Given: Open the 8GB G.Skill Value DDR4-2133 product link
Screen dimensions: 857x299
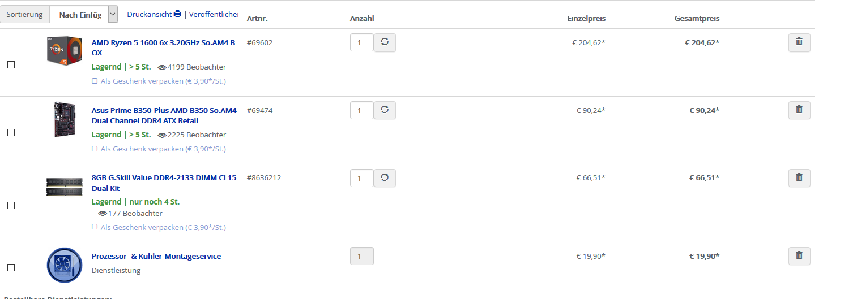Looking at the screenshot, I should coord(164,183).
